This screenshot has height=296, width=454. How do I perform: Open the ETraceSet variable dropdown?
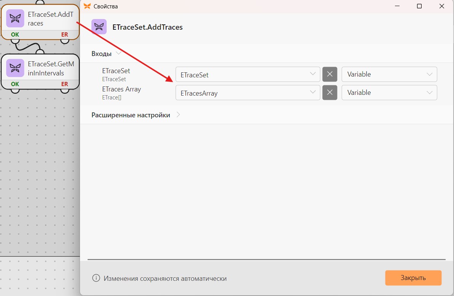click(248, 74)
